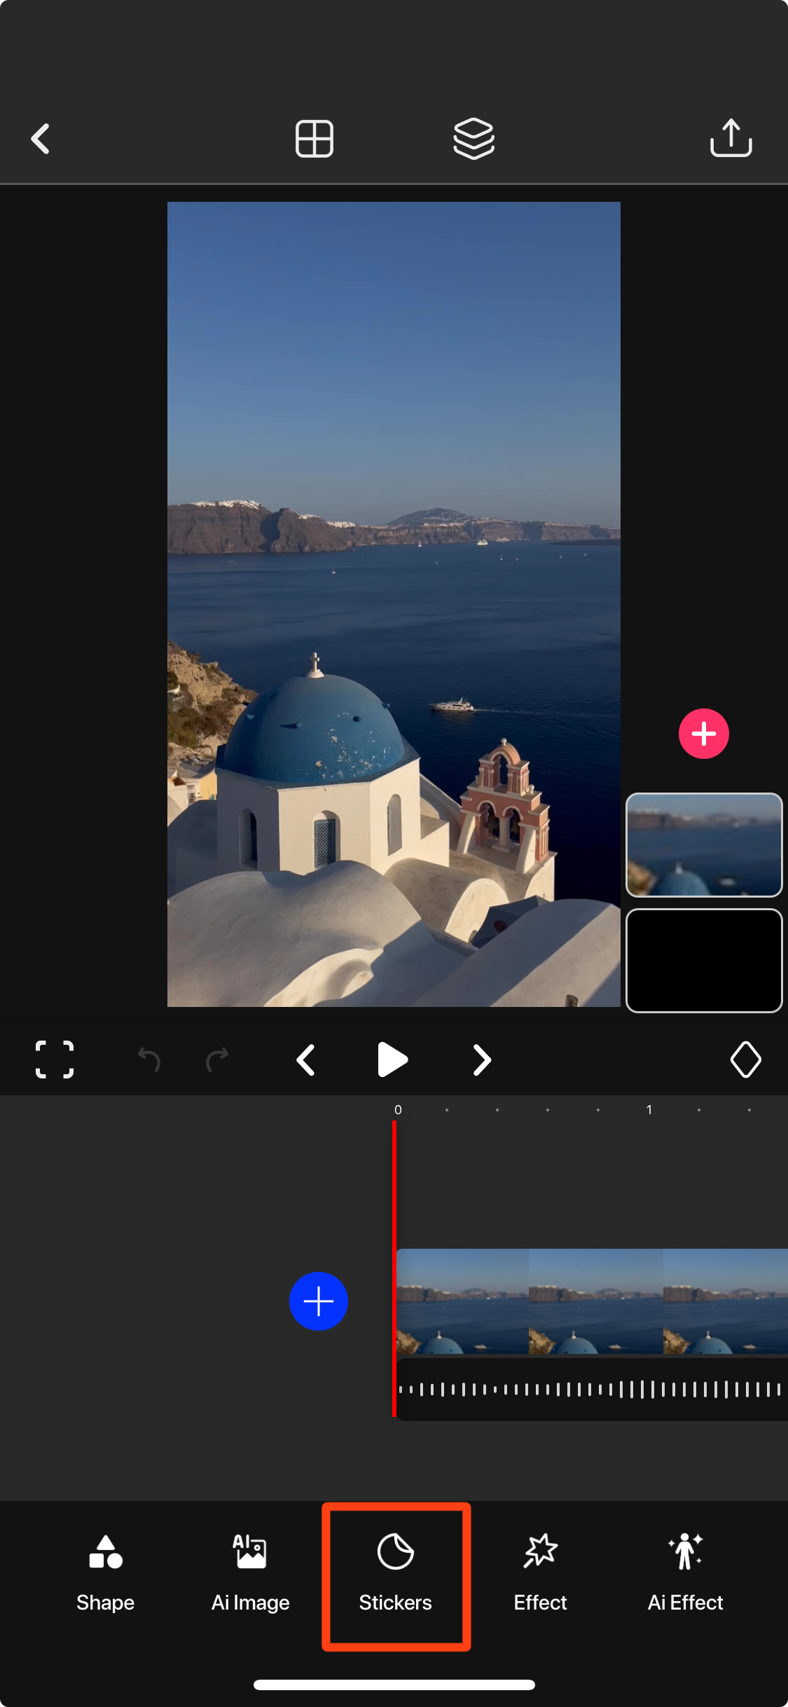The width and height of the screenshot is (788, 1707).
Task: Open the Effect tool
Action: point(540,1575)
